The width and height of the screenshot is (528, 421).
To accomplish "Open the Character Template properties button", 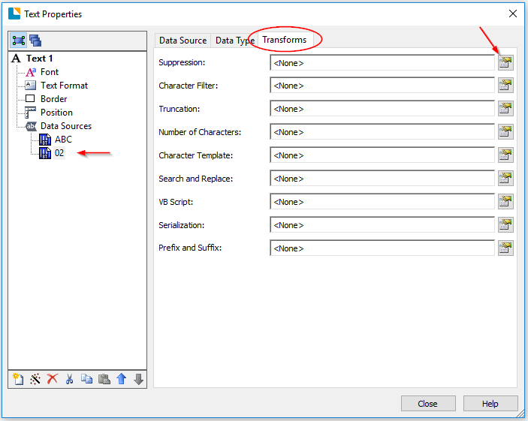I will (x=505, y=155).
